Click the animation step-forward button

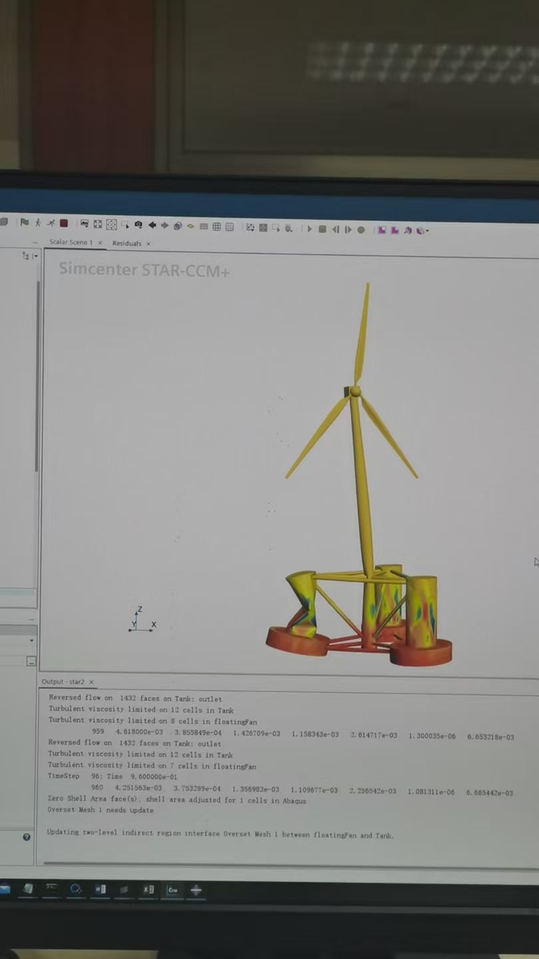point(348,230)
